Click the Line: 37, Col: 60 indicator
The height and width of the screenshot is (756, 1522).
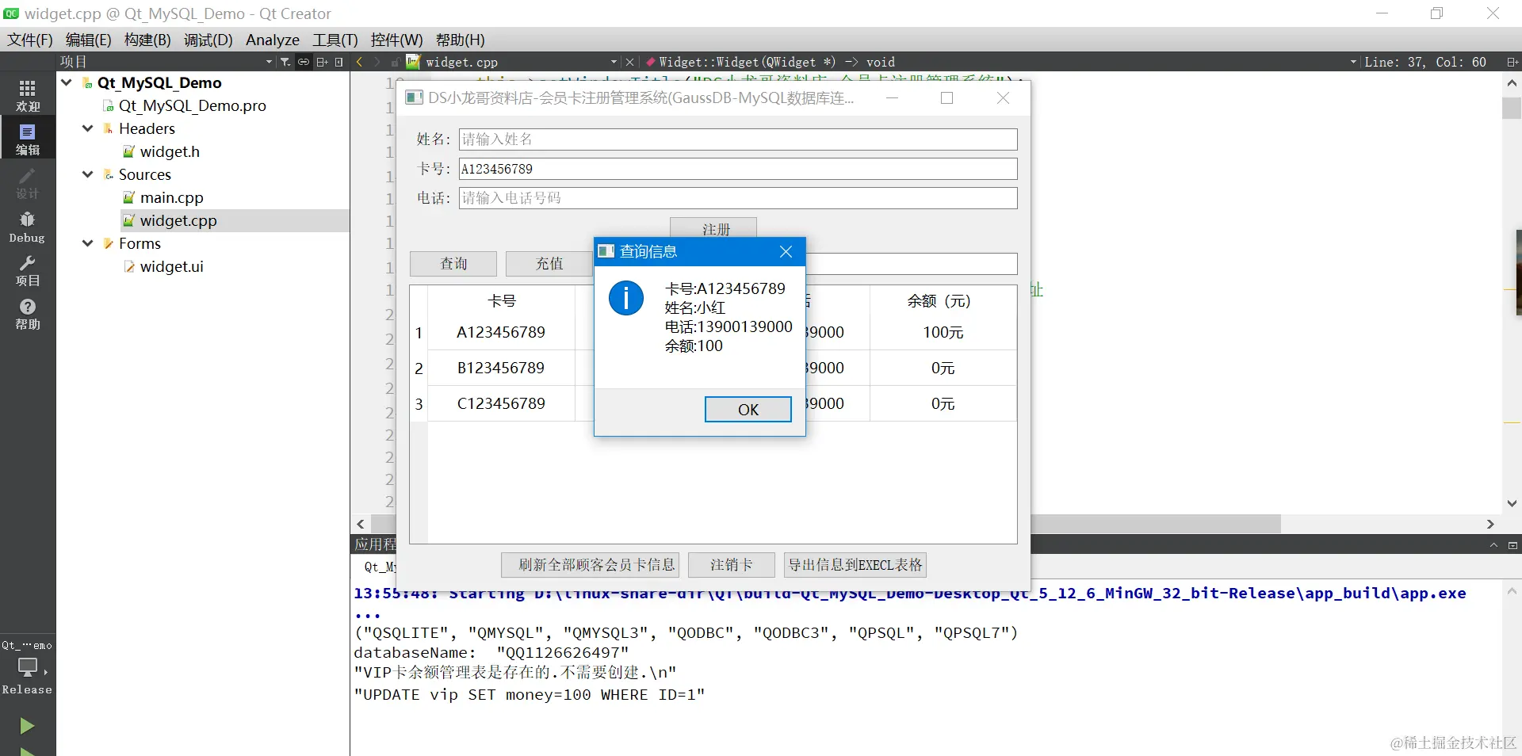pyautogui.click(x=1424, y=62)
